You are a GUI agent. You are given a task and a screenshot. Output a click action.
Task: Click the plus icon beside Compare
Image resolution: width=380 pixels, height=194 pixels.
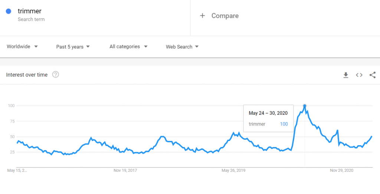pyautogui.click(x=202, y=16)
